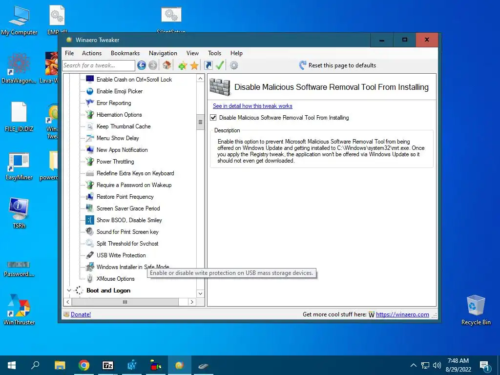This screenshot has width=500, height=375.
Task: Click the volume icon in system tray
Action: pyautogui.click(x=437, y=365)
